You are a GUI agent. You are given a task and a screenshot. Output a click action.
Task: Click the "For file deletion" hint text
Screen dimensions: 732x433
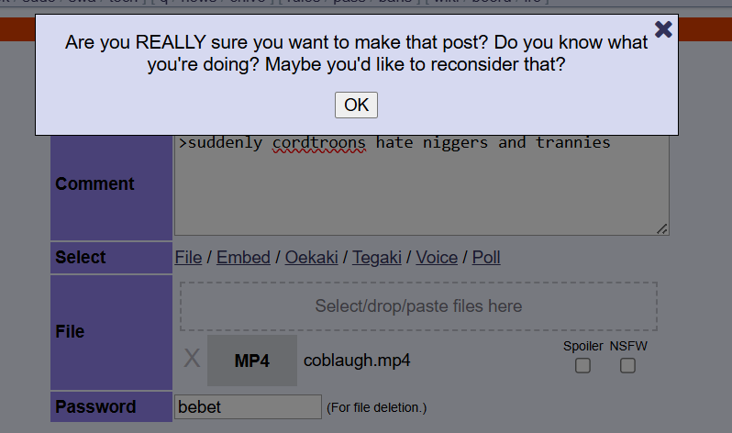(x=376, y=407)
